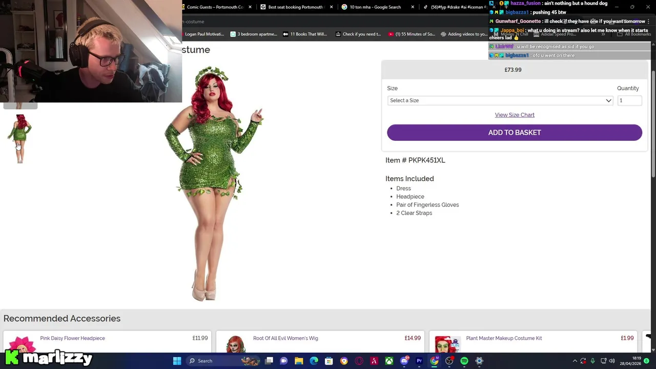
Task: Click the £73.99 price text
Action: 513,70
